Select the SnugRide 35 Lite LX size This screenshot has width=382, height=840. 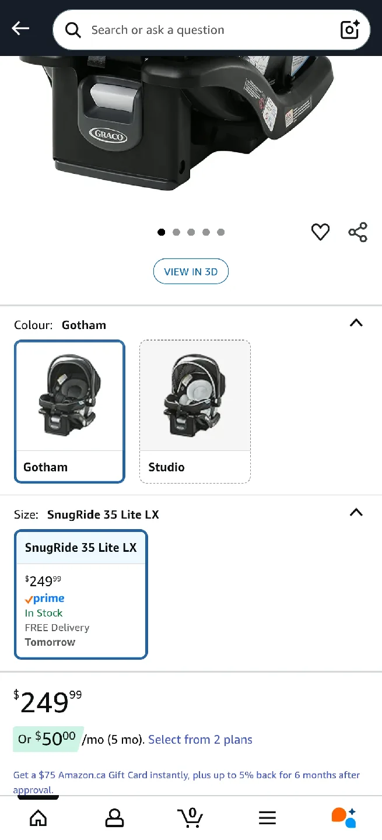80,594
